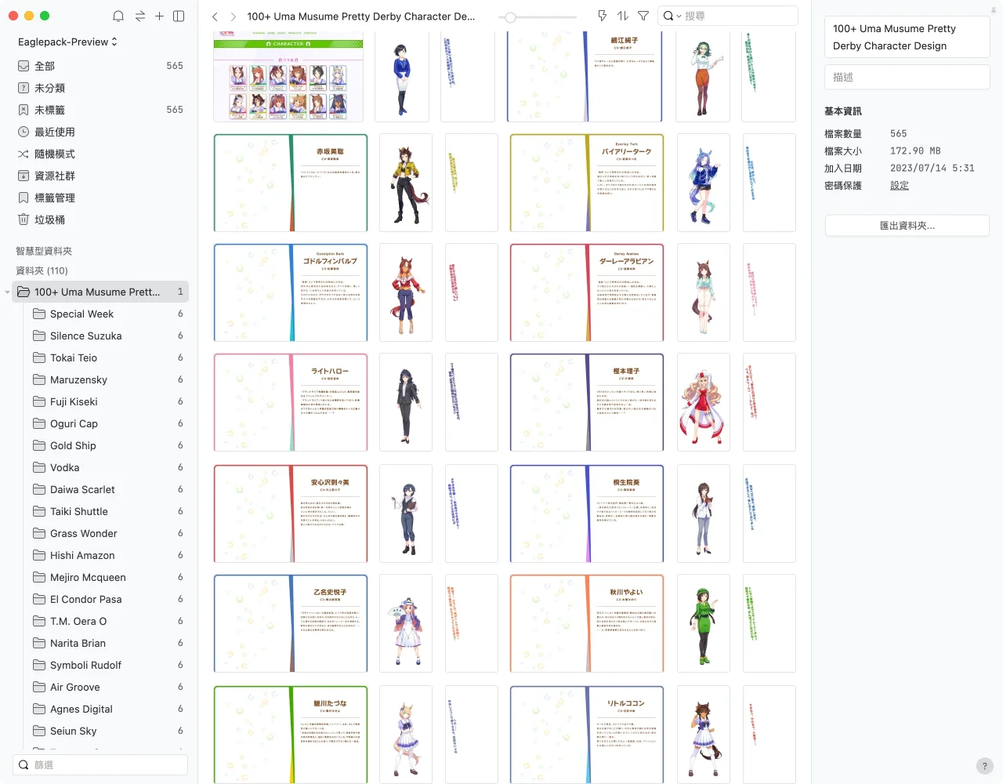This screenshot has height=784, width=1003.
Task: Open the sort order icon
Action: [x=623, y=16]
